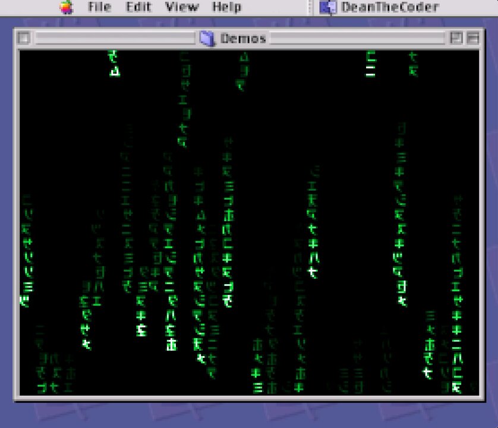The width and height of the screenshot is (498, 428).
Task: Open the View menu
Action: tap(182, 7)
